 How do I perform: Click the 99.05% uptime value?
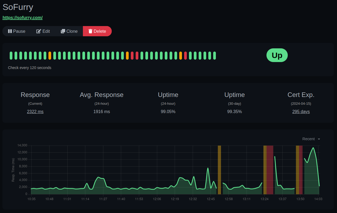click(x=168, y=111)
